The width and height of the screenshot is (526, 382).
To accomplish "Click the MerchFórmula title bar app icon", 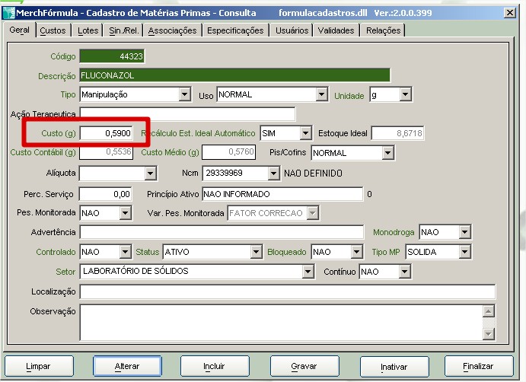I will tap(8, 13).
